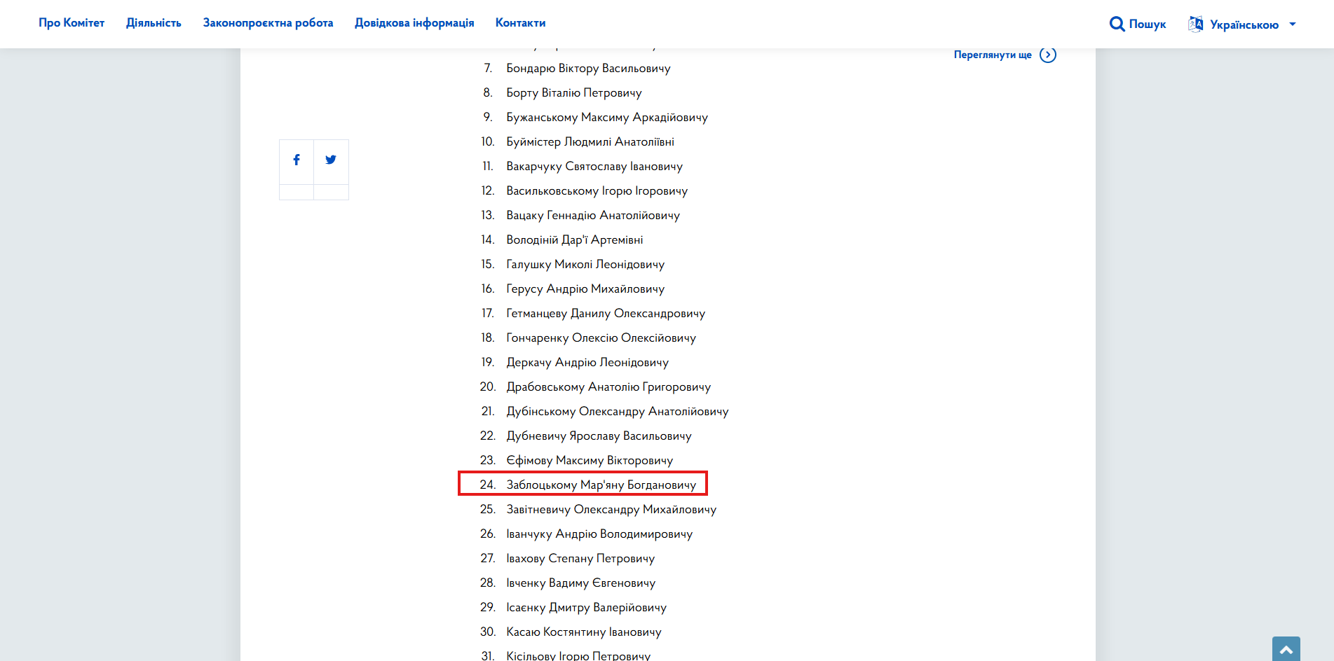Click name Деркачу Андрію Леонідовичу
This screenshot has height=661, width=1334.
coord(587,363)
